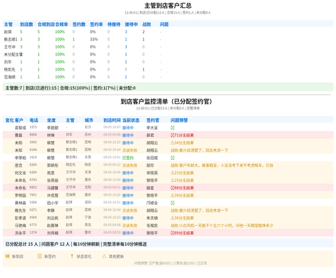Viewport: 336px width, 278px height.
Task: Select the 问题预警 column header
Action: [x=179, y=120]
